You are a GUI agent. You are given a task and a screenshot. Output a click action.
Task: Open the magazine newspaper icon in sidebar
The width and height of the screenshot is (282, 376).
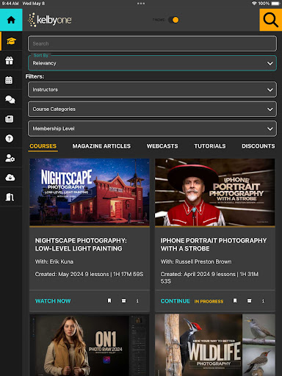click(10, 119)
